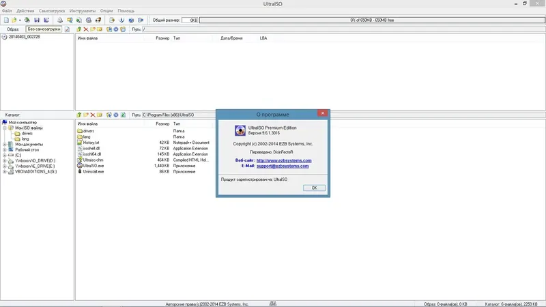Expand the Рабочий стол tree node
This screenshot has width=546, height=307.
click(x=5, y=150)
